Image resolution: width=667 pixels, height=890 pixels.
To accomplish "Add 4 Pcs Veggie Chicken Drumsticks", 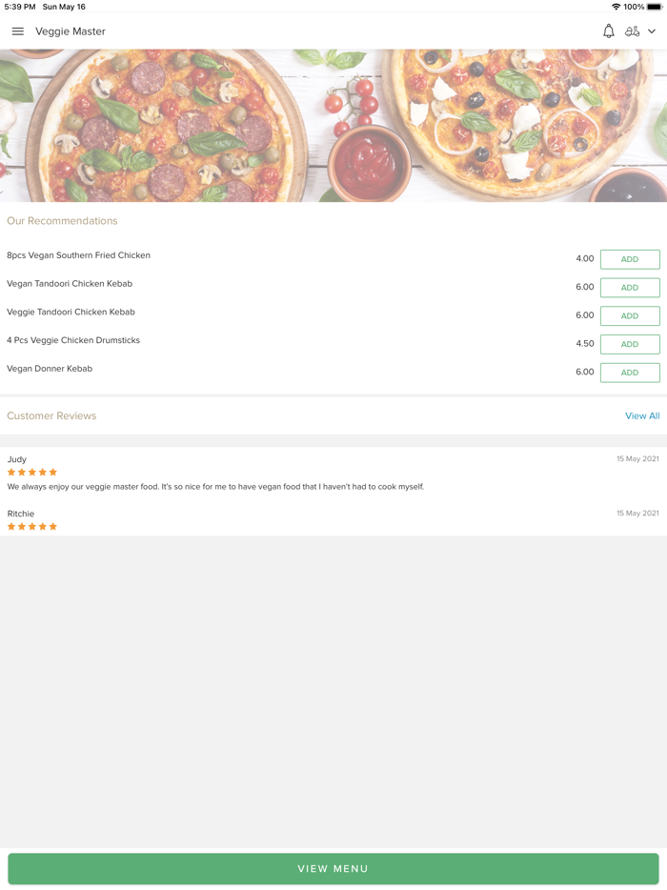I will coord(630,344).
